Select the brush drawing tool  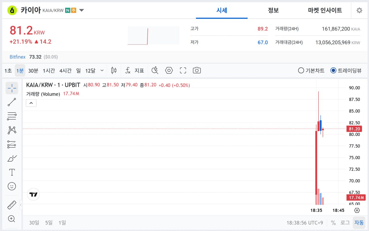(12, 158)
